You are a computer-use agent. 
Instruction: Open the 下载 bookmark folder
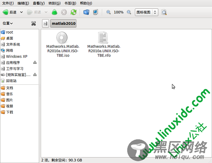coord(19,112)
